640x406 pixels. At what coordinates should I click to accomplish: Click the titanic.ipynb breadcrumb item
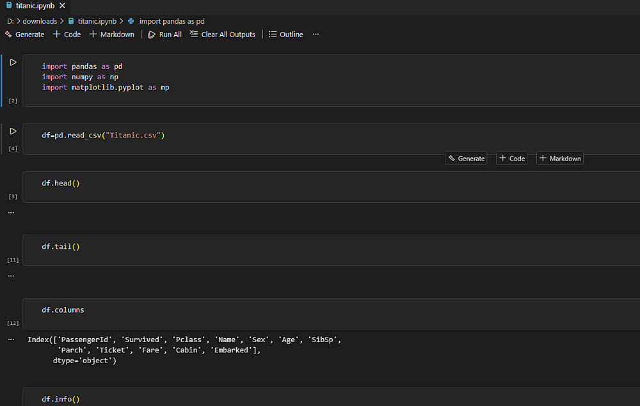click(96, 21)
